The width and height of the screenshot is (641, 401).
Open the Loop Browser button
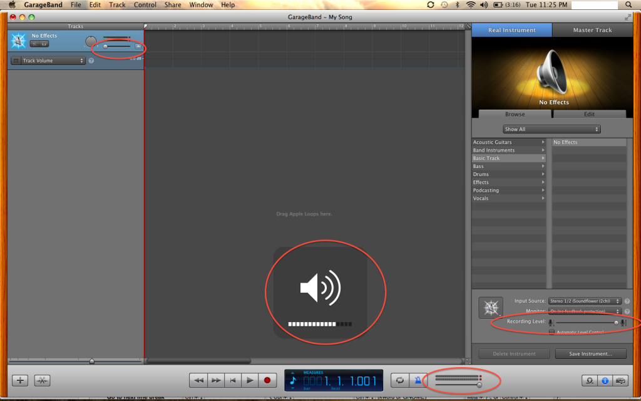pos(589,380)
